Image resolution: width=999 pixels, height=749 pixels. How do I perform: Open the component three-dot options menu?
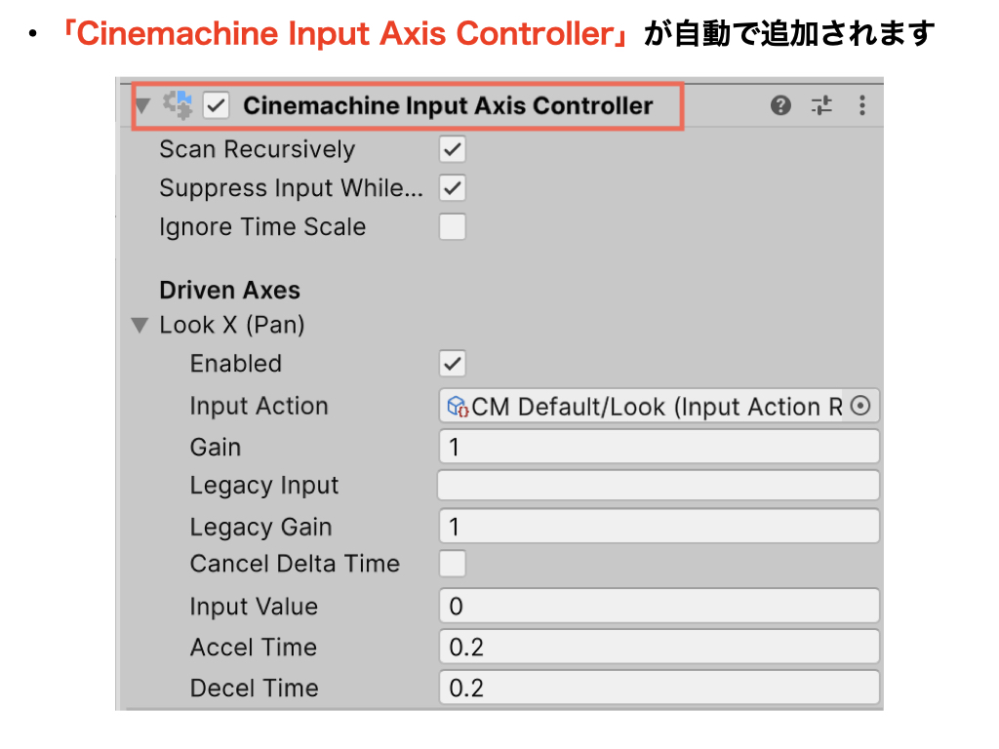coord(861,105)
